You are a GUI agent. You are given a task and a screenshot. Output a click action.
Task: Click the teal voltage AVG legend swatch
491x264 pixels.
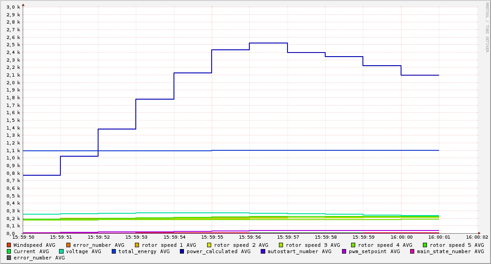coord(61,251)
